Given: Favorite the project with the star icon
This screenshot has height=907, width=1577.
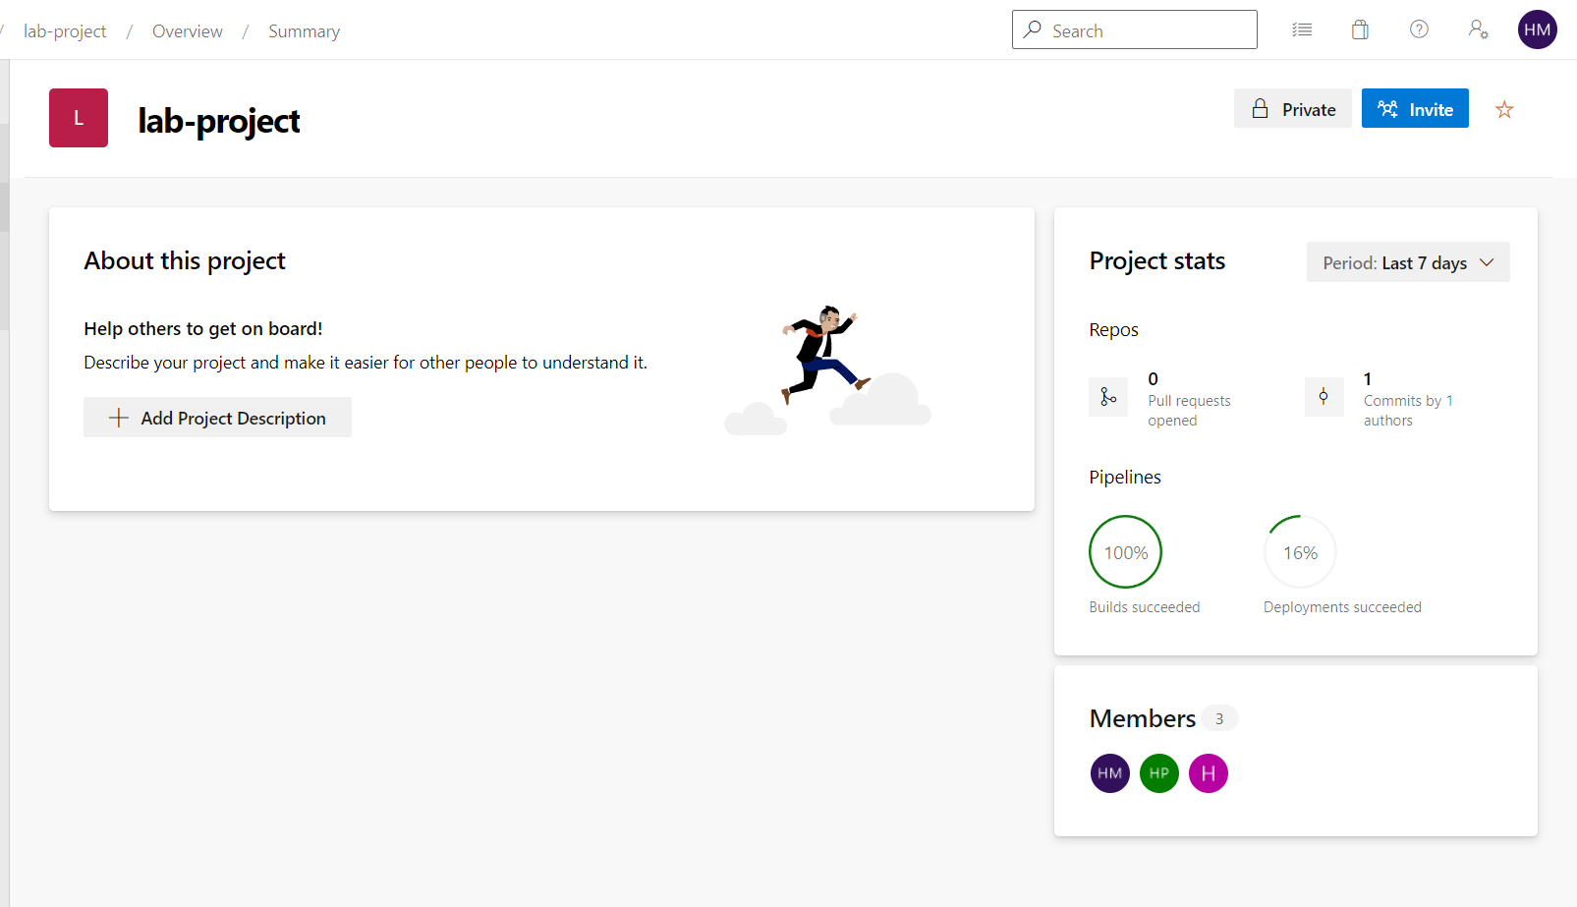Looking at the screenshot, I should pos(1504,109).
